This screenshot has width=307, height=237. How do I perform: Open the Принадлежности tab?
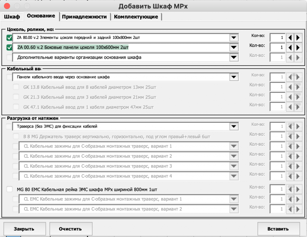tap(84, 17)
